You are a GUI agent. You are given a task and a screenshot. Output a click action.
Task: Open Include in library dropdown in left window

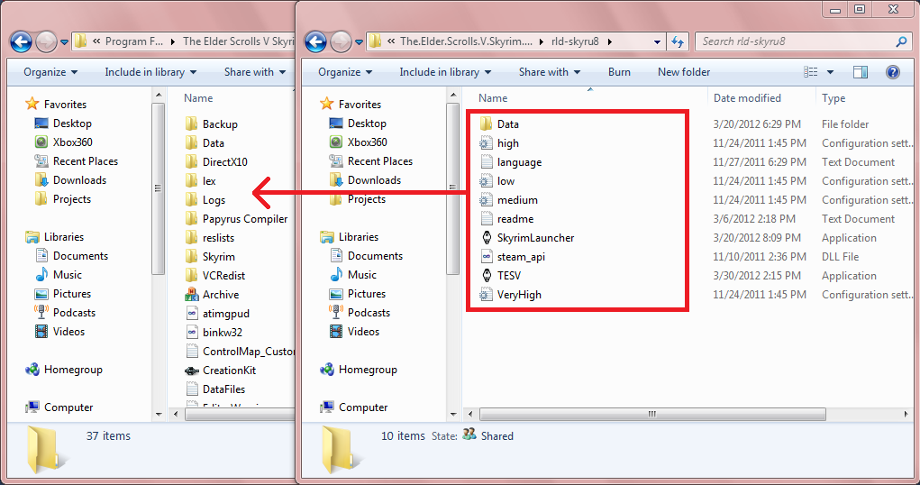(150, 72)
